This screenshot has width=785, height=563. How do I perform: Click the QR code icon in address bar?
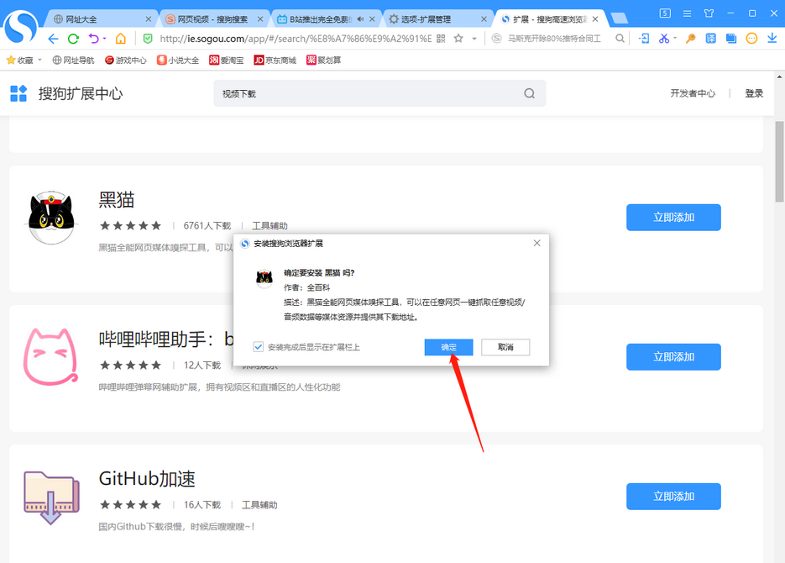coord(442,39)
